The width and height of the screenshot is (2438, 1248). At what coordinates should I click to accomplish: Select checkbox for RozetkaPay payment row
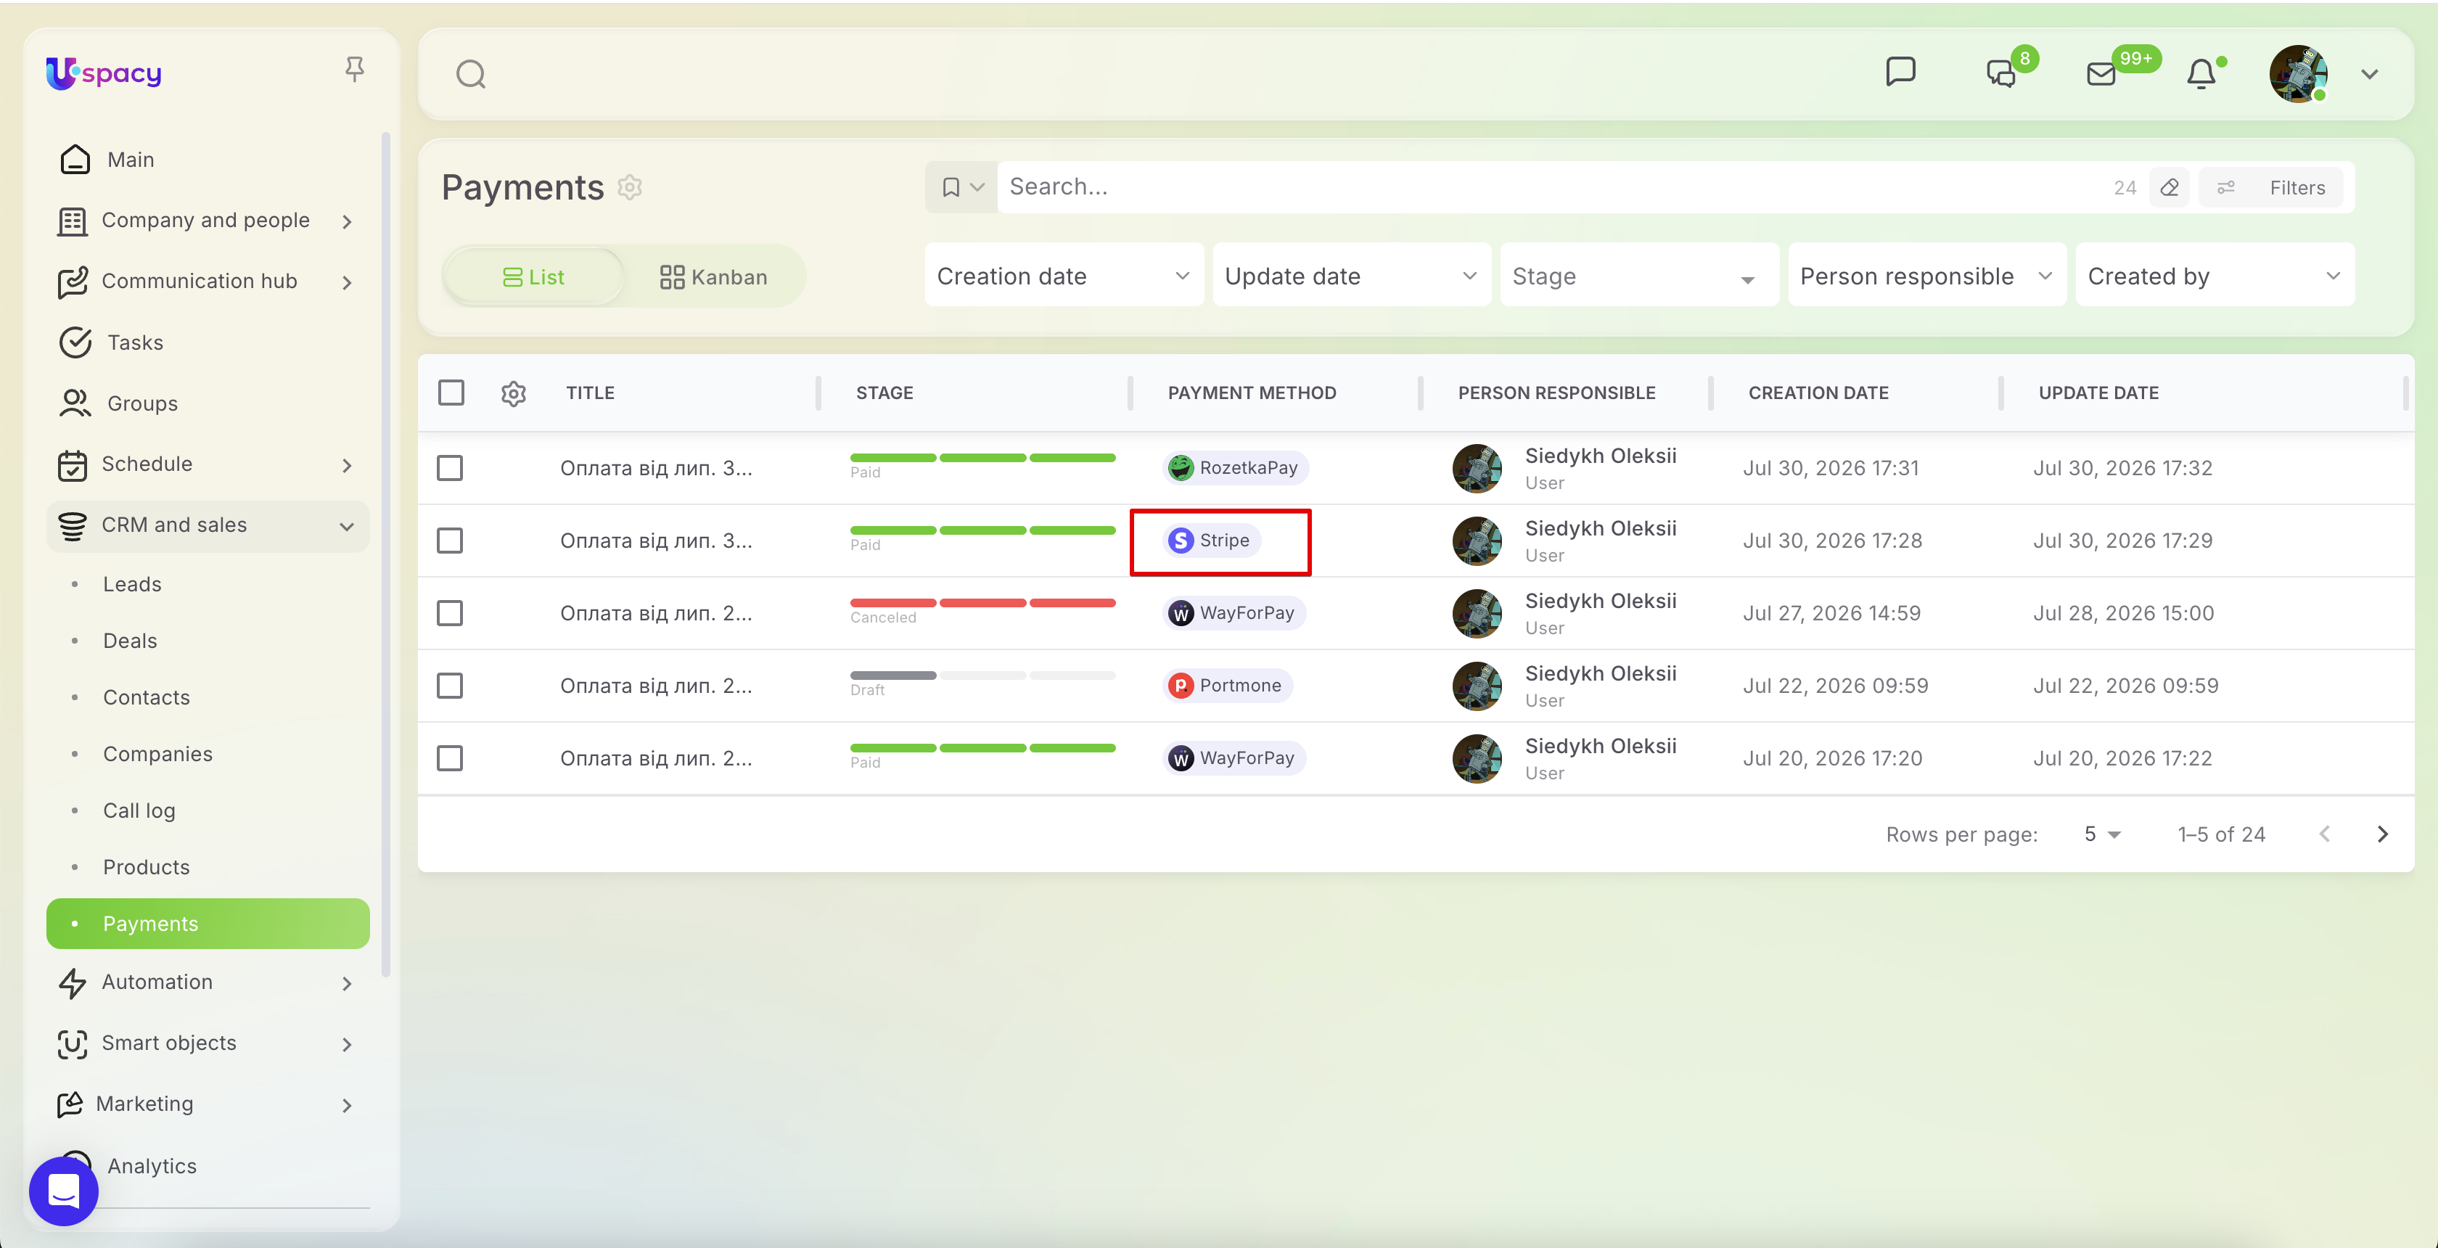click(x=450, y=467)
